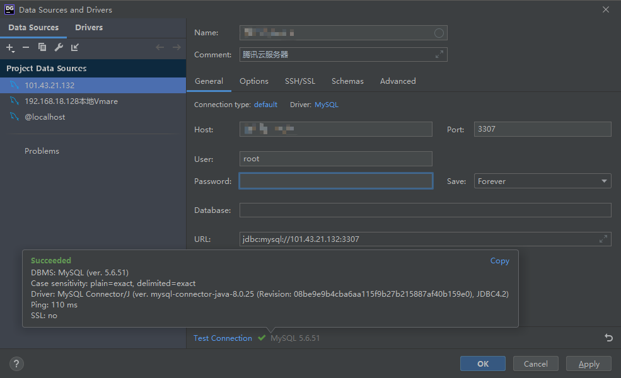Click the Apply button
This screenshot has width=621, height=378.
pos(588,364)
